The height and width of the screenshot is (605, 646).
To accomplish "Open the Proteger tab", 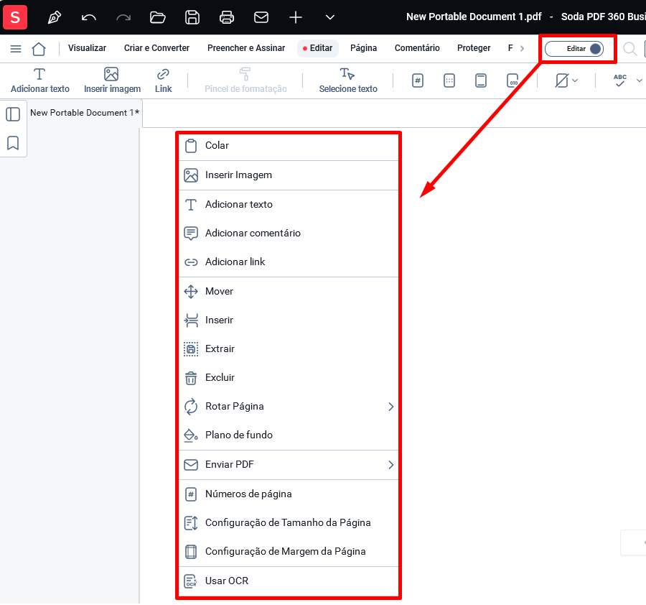I will 474,48.
